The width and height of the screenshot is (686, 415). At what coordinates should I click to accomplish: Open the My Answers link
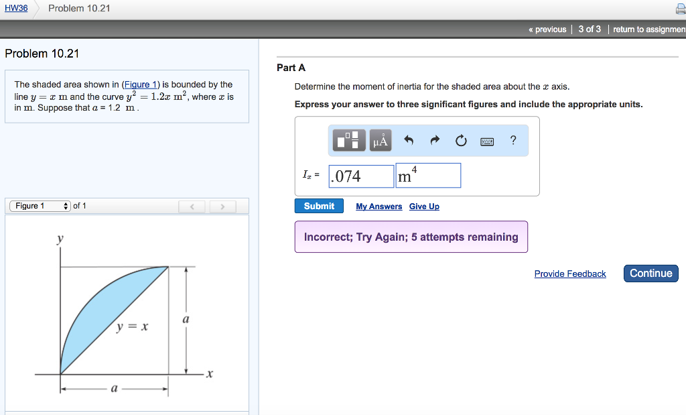tap(379, 206)
